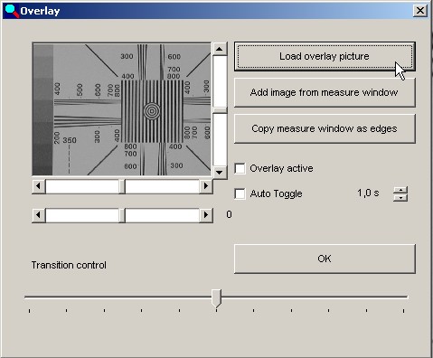
Task: Click Copy measure window as edges
Action: tap(325, 128)
